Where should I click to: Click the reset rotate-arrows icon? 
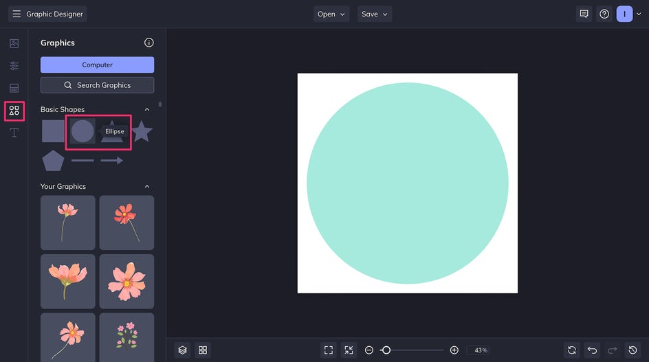coord(572,350)
